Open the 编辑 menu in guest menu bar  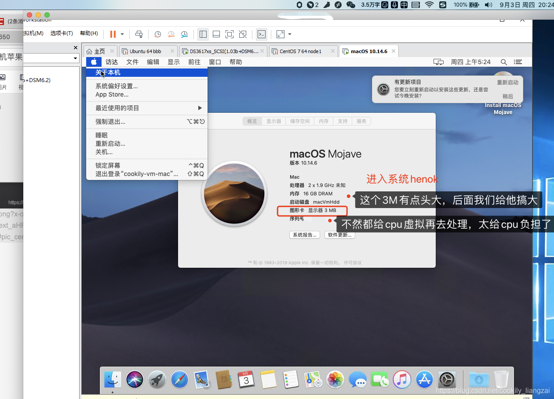click(x=153, y=62)
